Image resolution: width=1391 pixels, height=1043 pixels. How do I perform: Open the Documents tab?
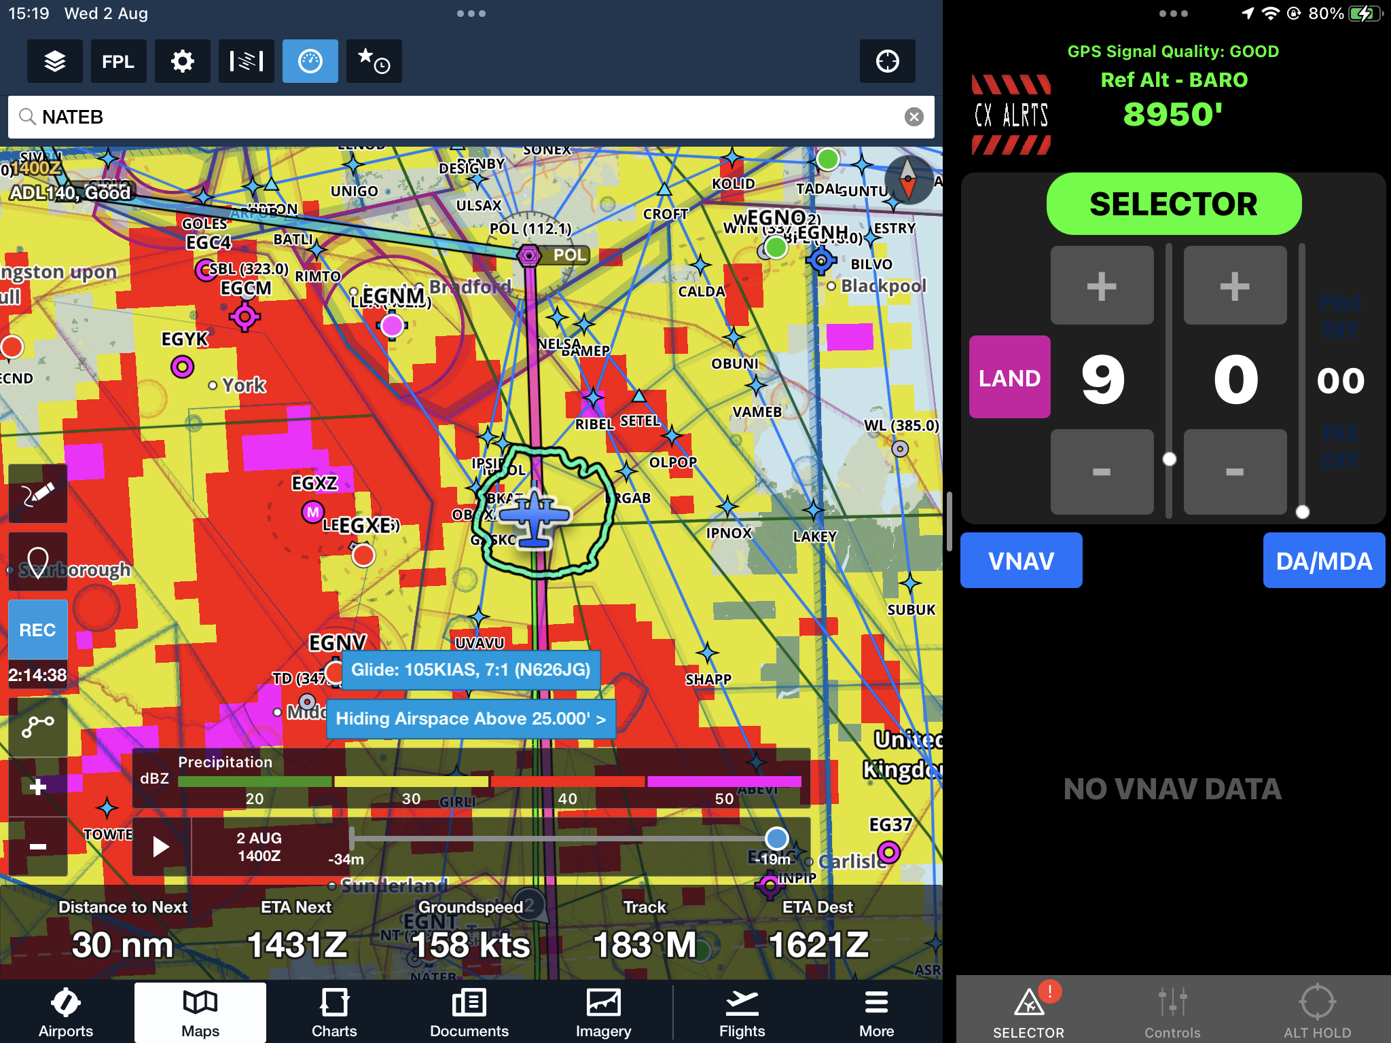pyautogui.click(x=469, y=1012)
